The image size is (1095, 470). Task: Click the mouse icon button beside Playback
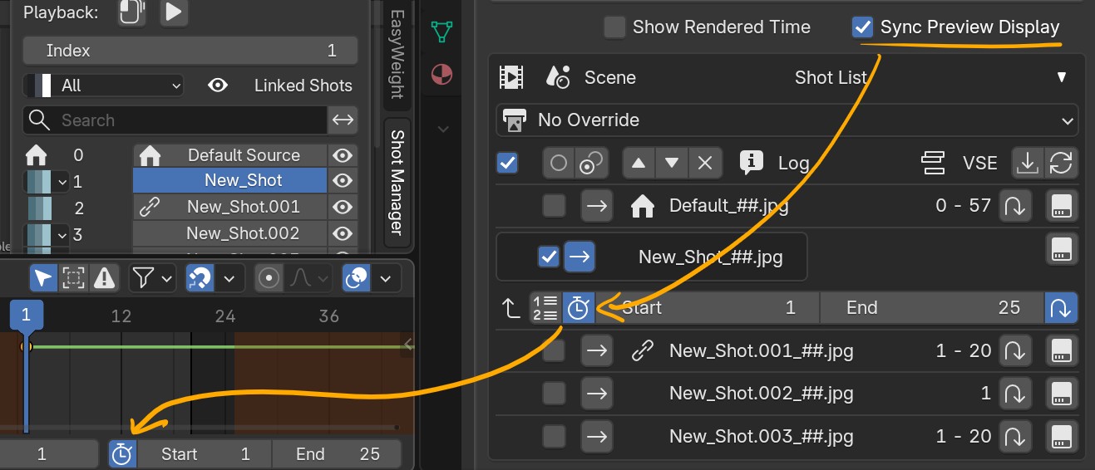[131, 12]
